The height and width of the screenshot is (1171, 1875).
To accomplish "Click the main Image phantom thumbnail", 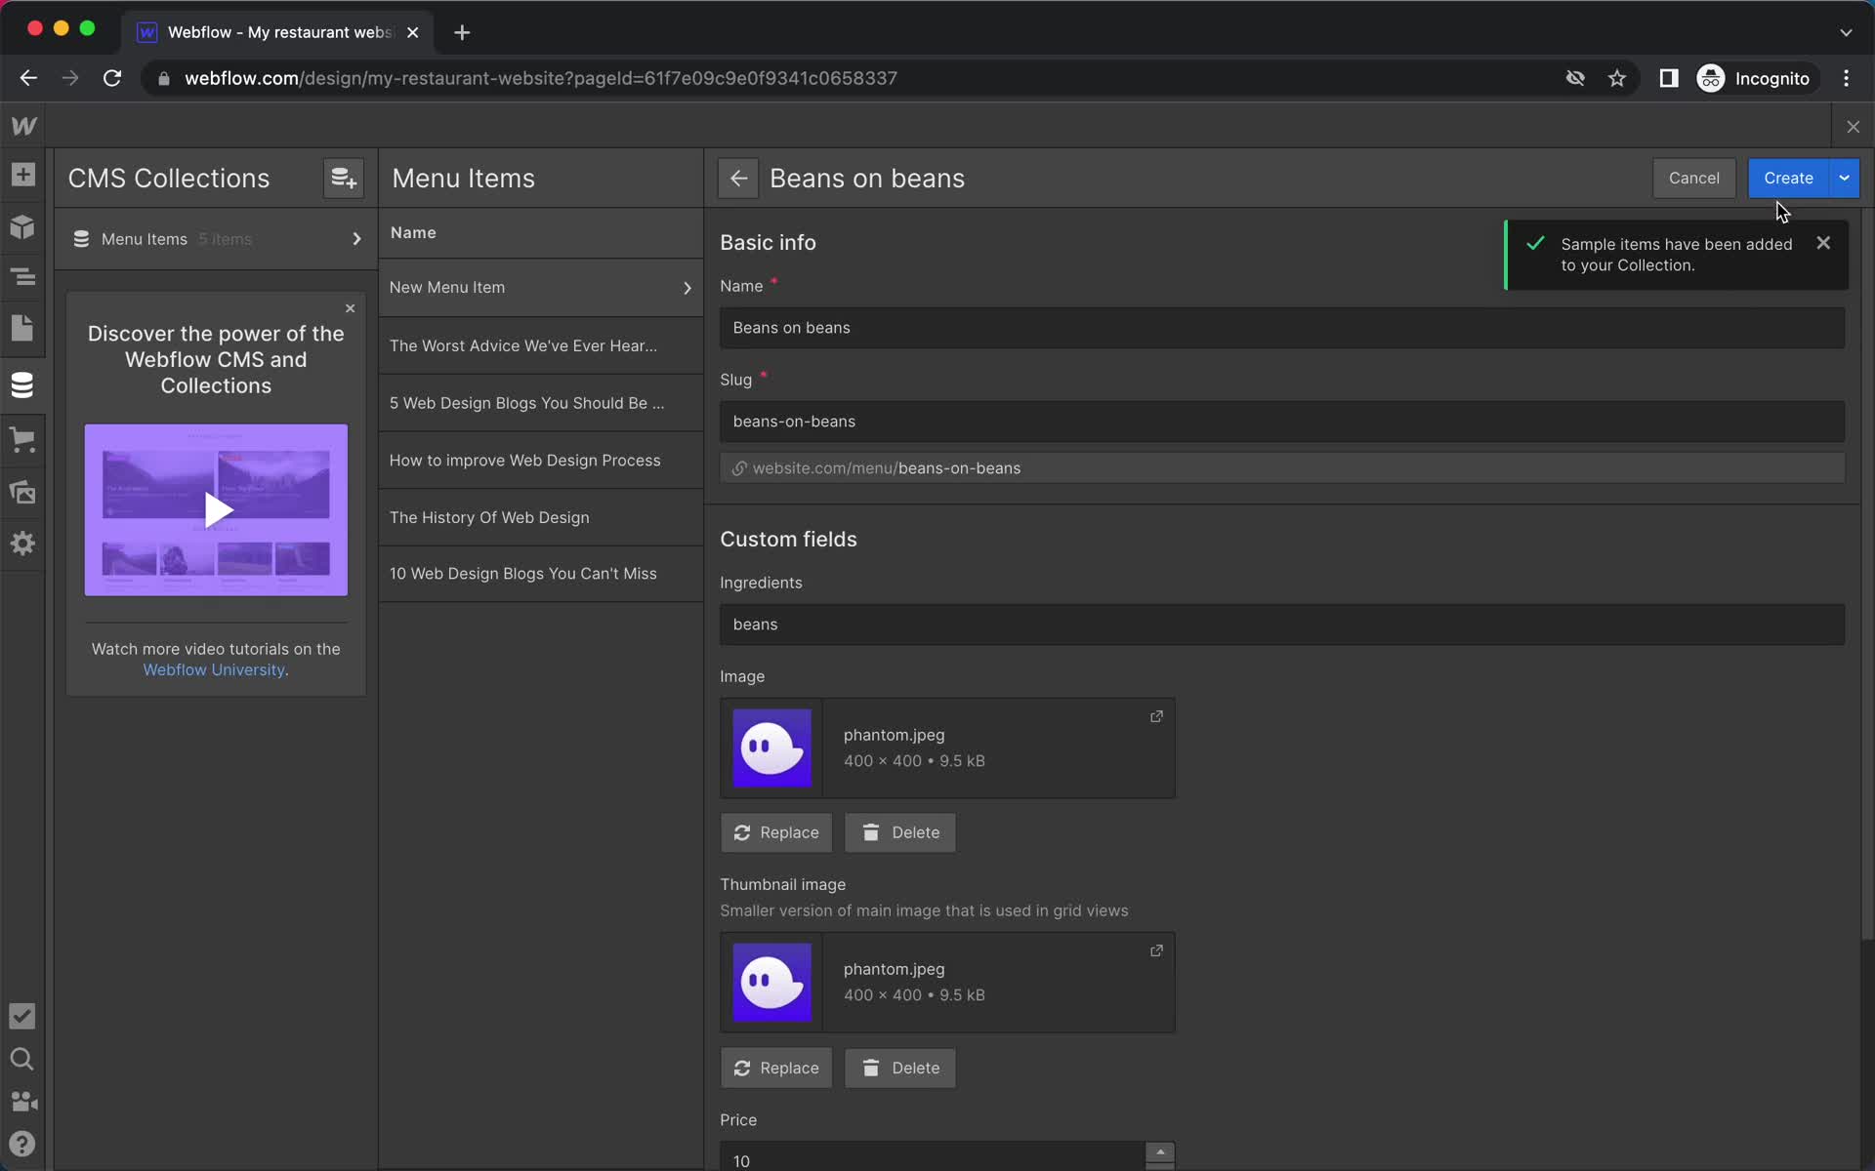I will pos(771,747).
